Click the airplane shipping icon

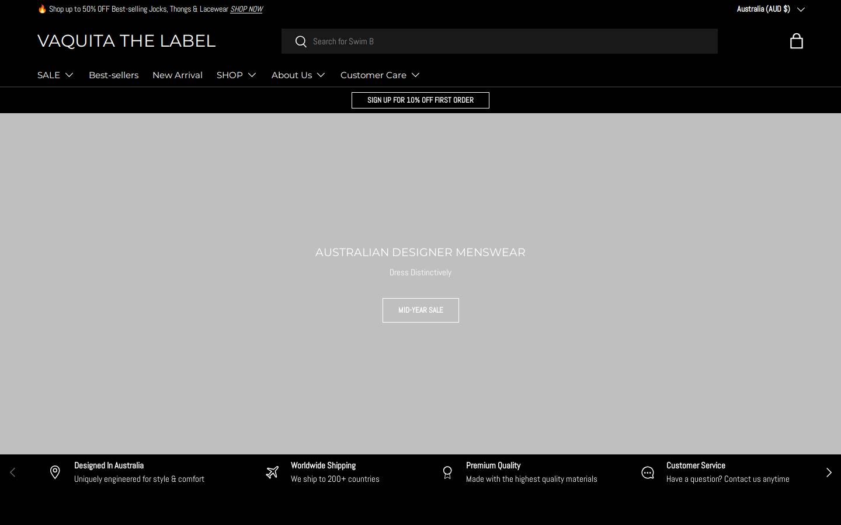[272, 473]
